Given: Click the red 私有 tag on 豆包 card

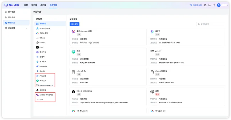Looking at the screenshot, I should tap(157, 94).
